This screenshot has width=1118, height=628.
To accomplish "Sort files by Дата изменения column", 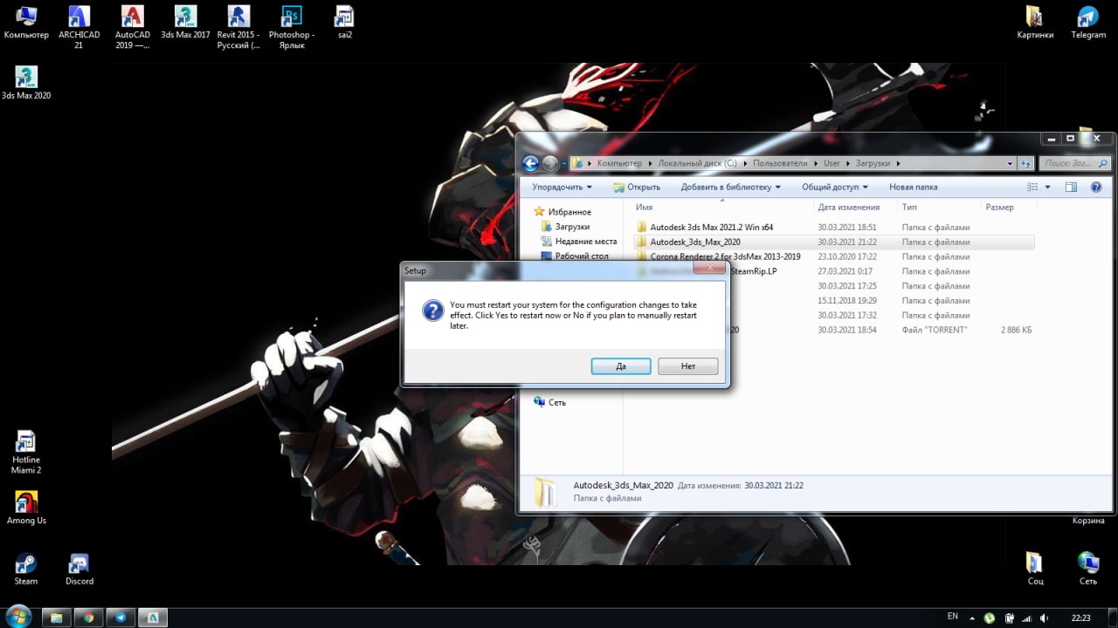I will pyautogui.click(x=854, y=208).
